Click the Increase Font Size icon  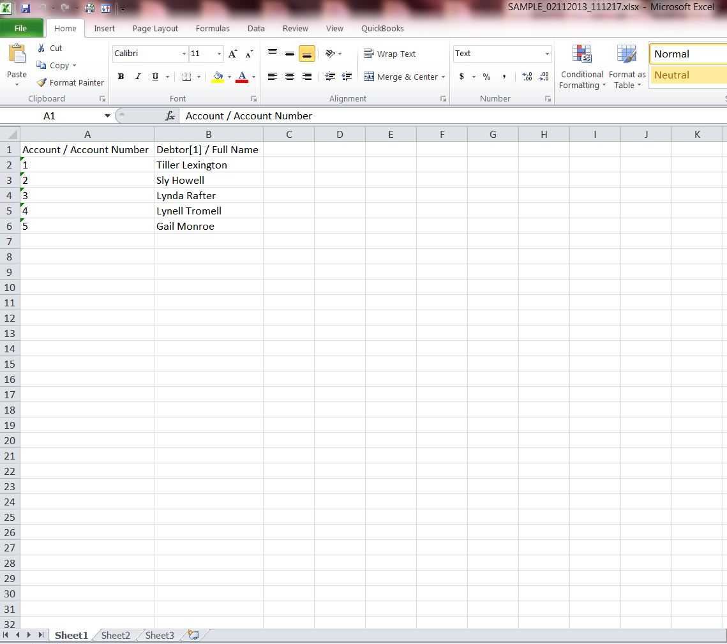pos(233,54)
